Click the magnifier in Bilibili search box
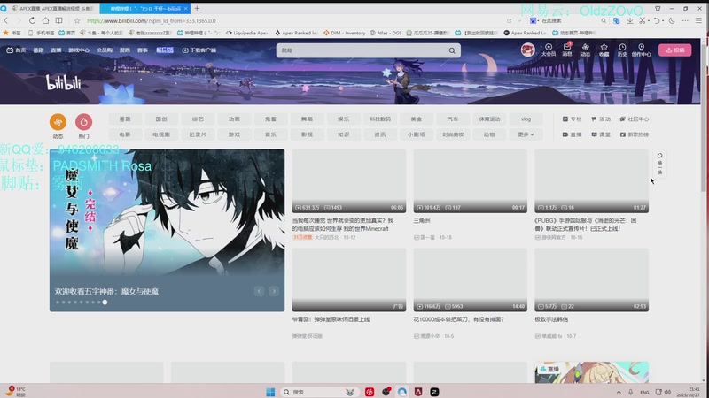The height and width of the screenshot is (398, 709). [x=452, y=50]
